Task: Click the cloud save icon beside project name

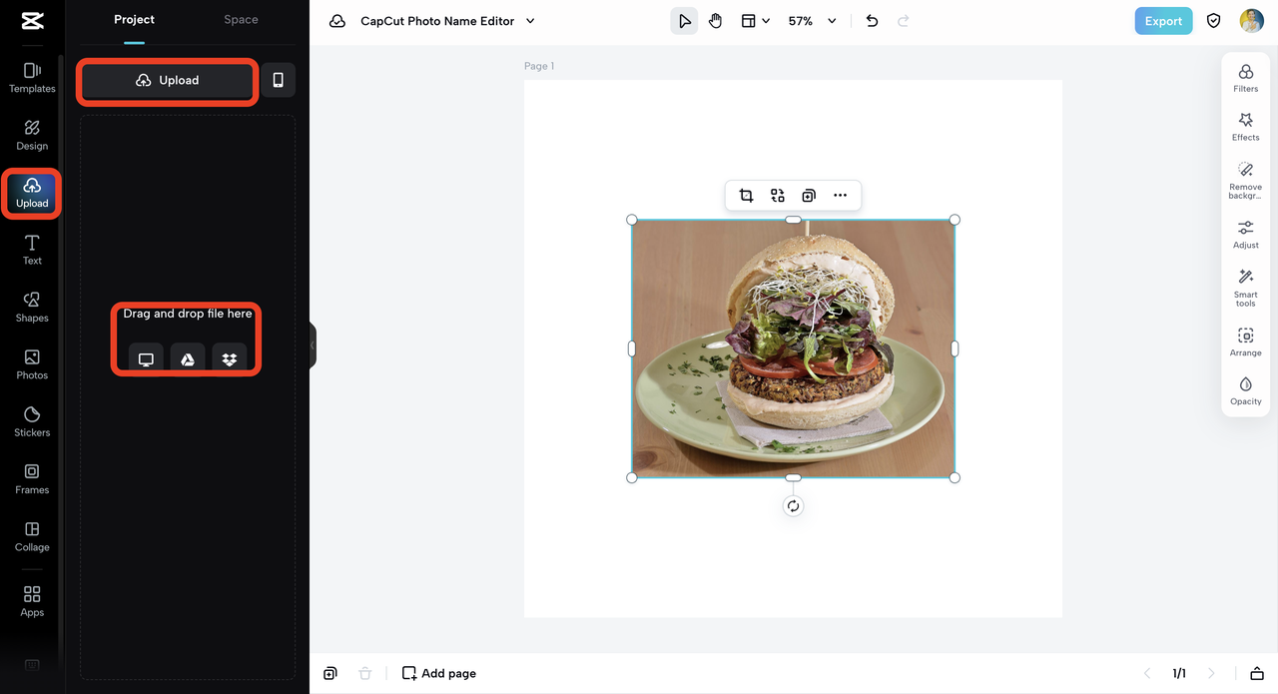Action: pos(337,21)
